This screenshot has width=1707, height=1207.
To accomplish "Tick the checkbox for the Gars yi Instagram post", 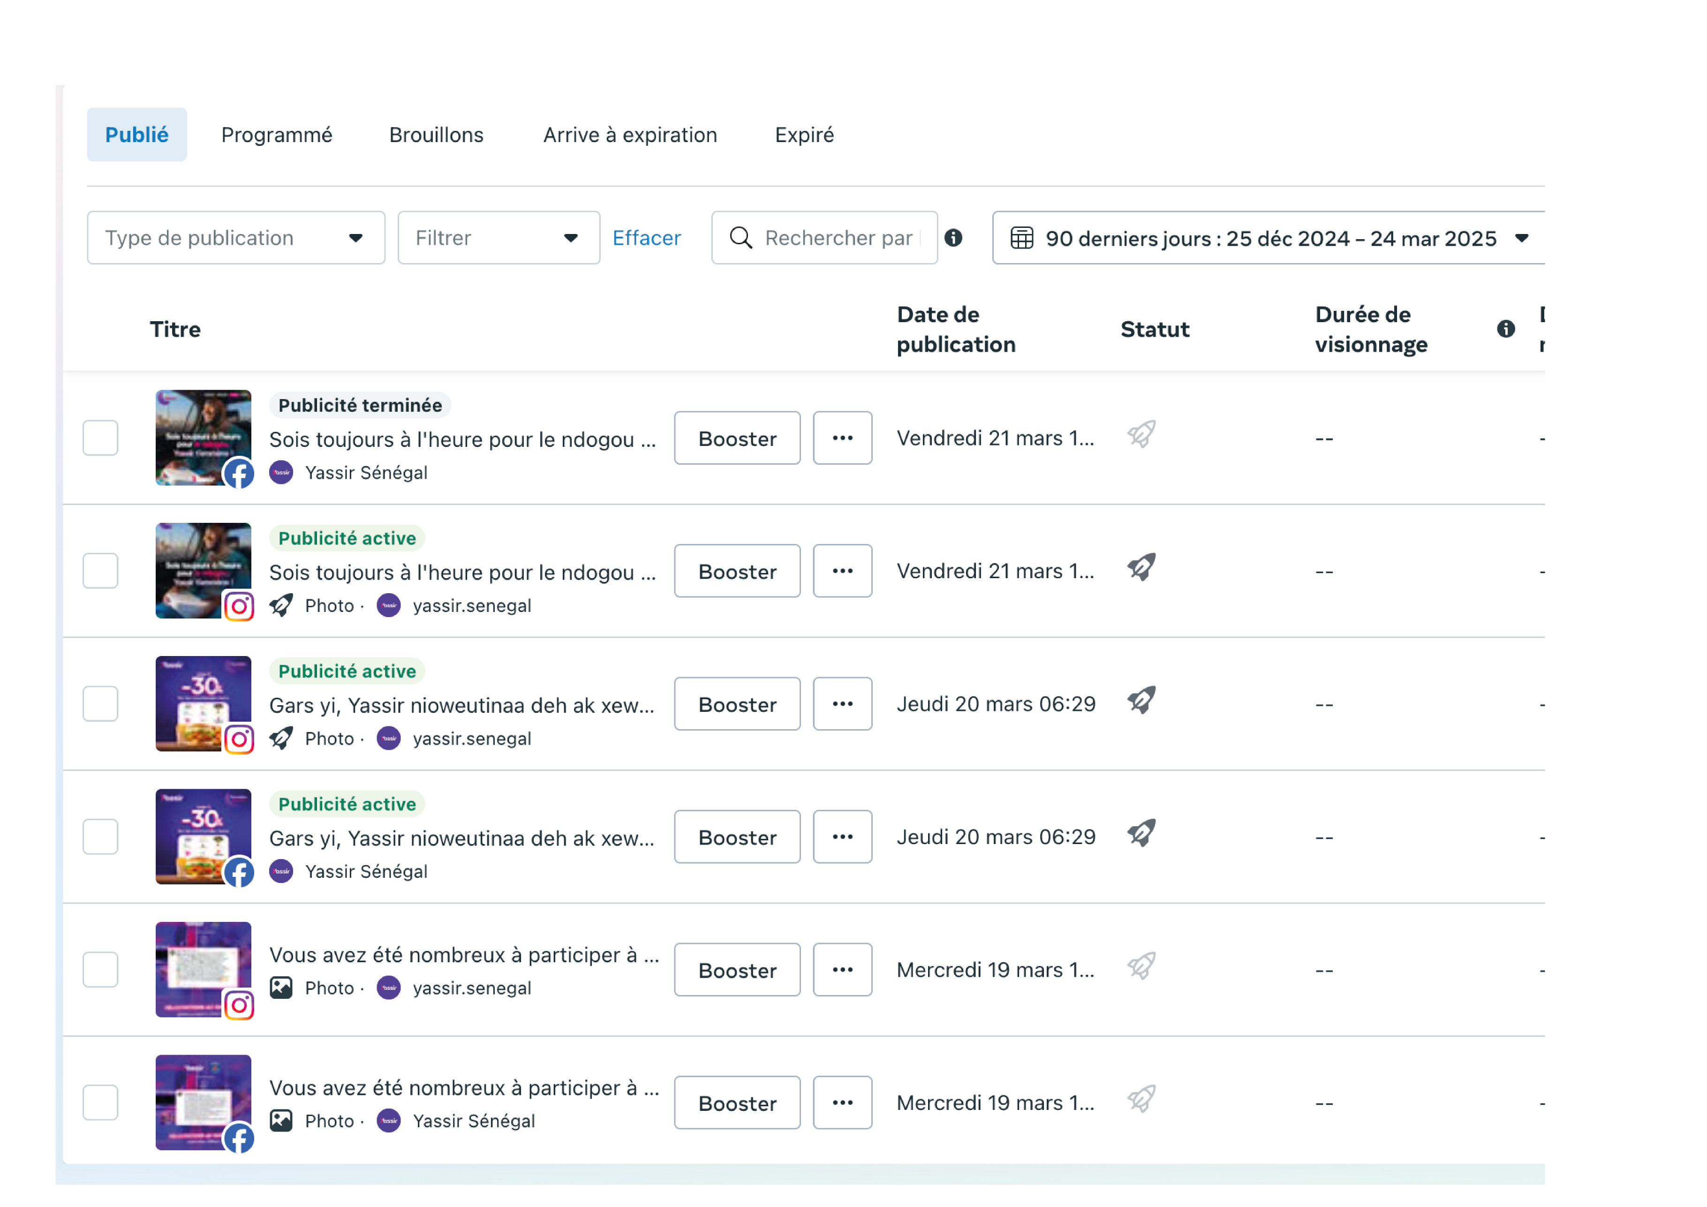I will (100, 704).
